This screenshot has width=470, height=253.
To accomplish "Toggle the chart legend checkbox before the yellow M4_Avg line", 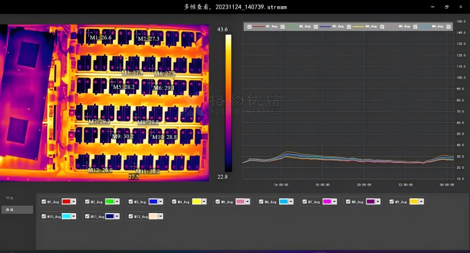I will point(349,26).
